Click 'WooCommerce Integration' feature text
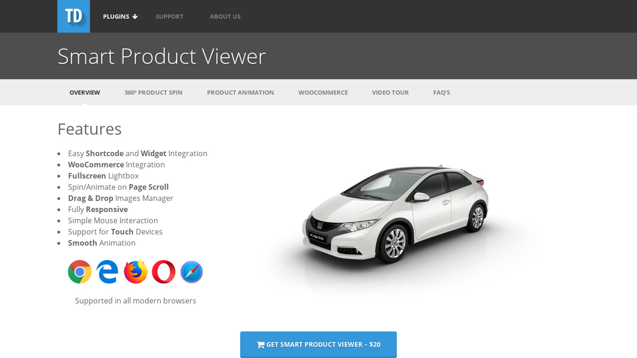637x358 pixels. (x=117, y=165)
